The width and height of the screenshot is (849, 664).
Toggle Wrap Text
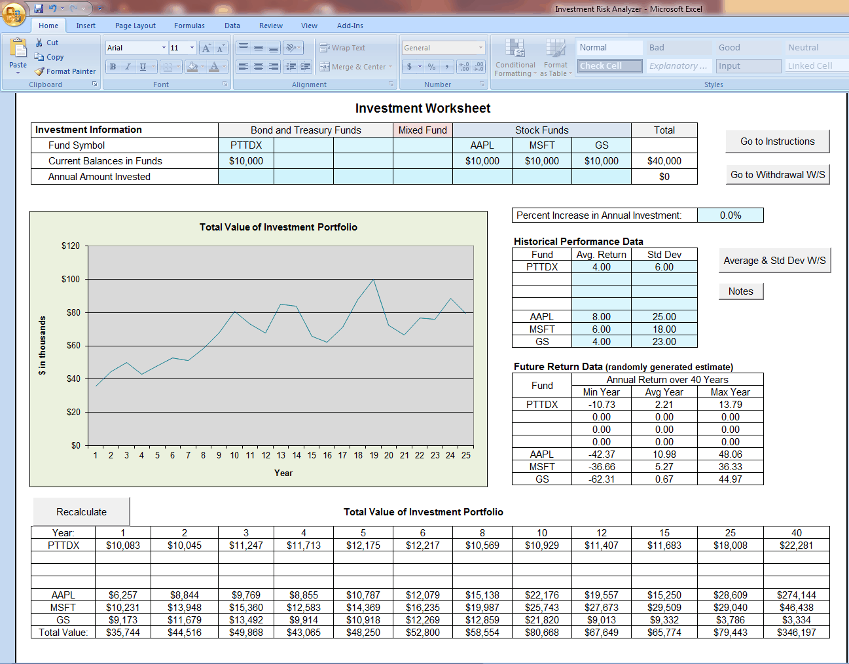click(x=342, y=48)
